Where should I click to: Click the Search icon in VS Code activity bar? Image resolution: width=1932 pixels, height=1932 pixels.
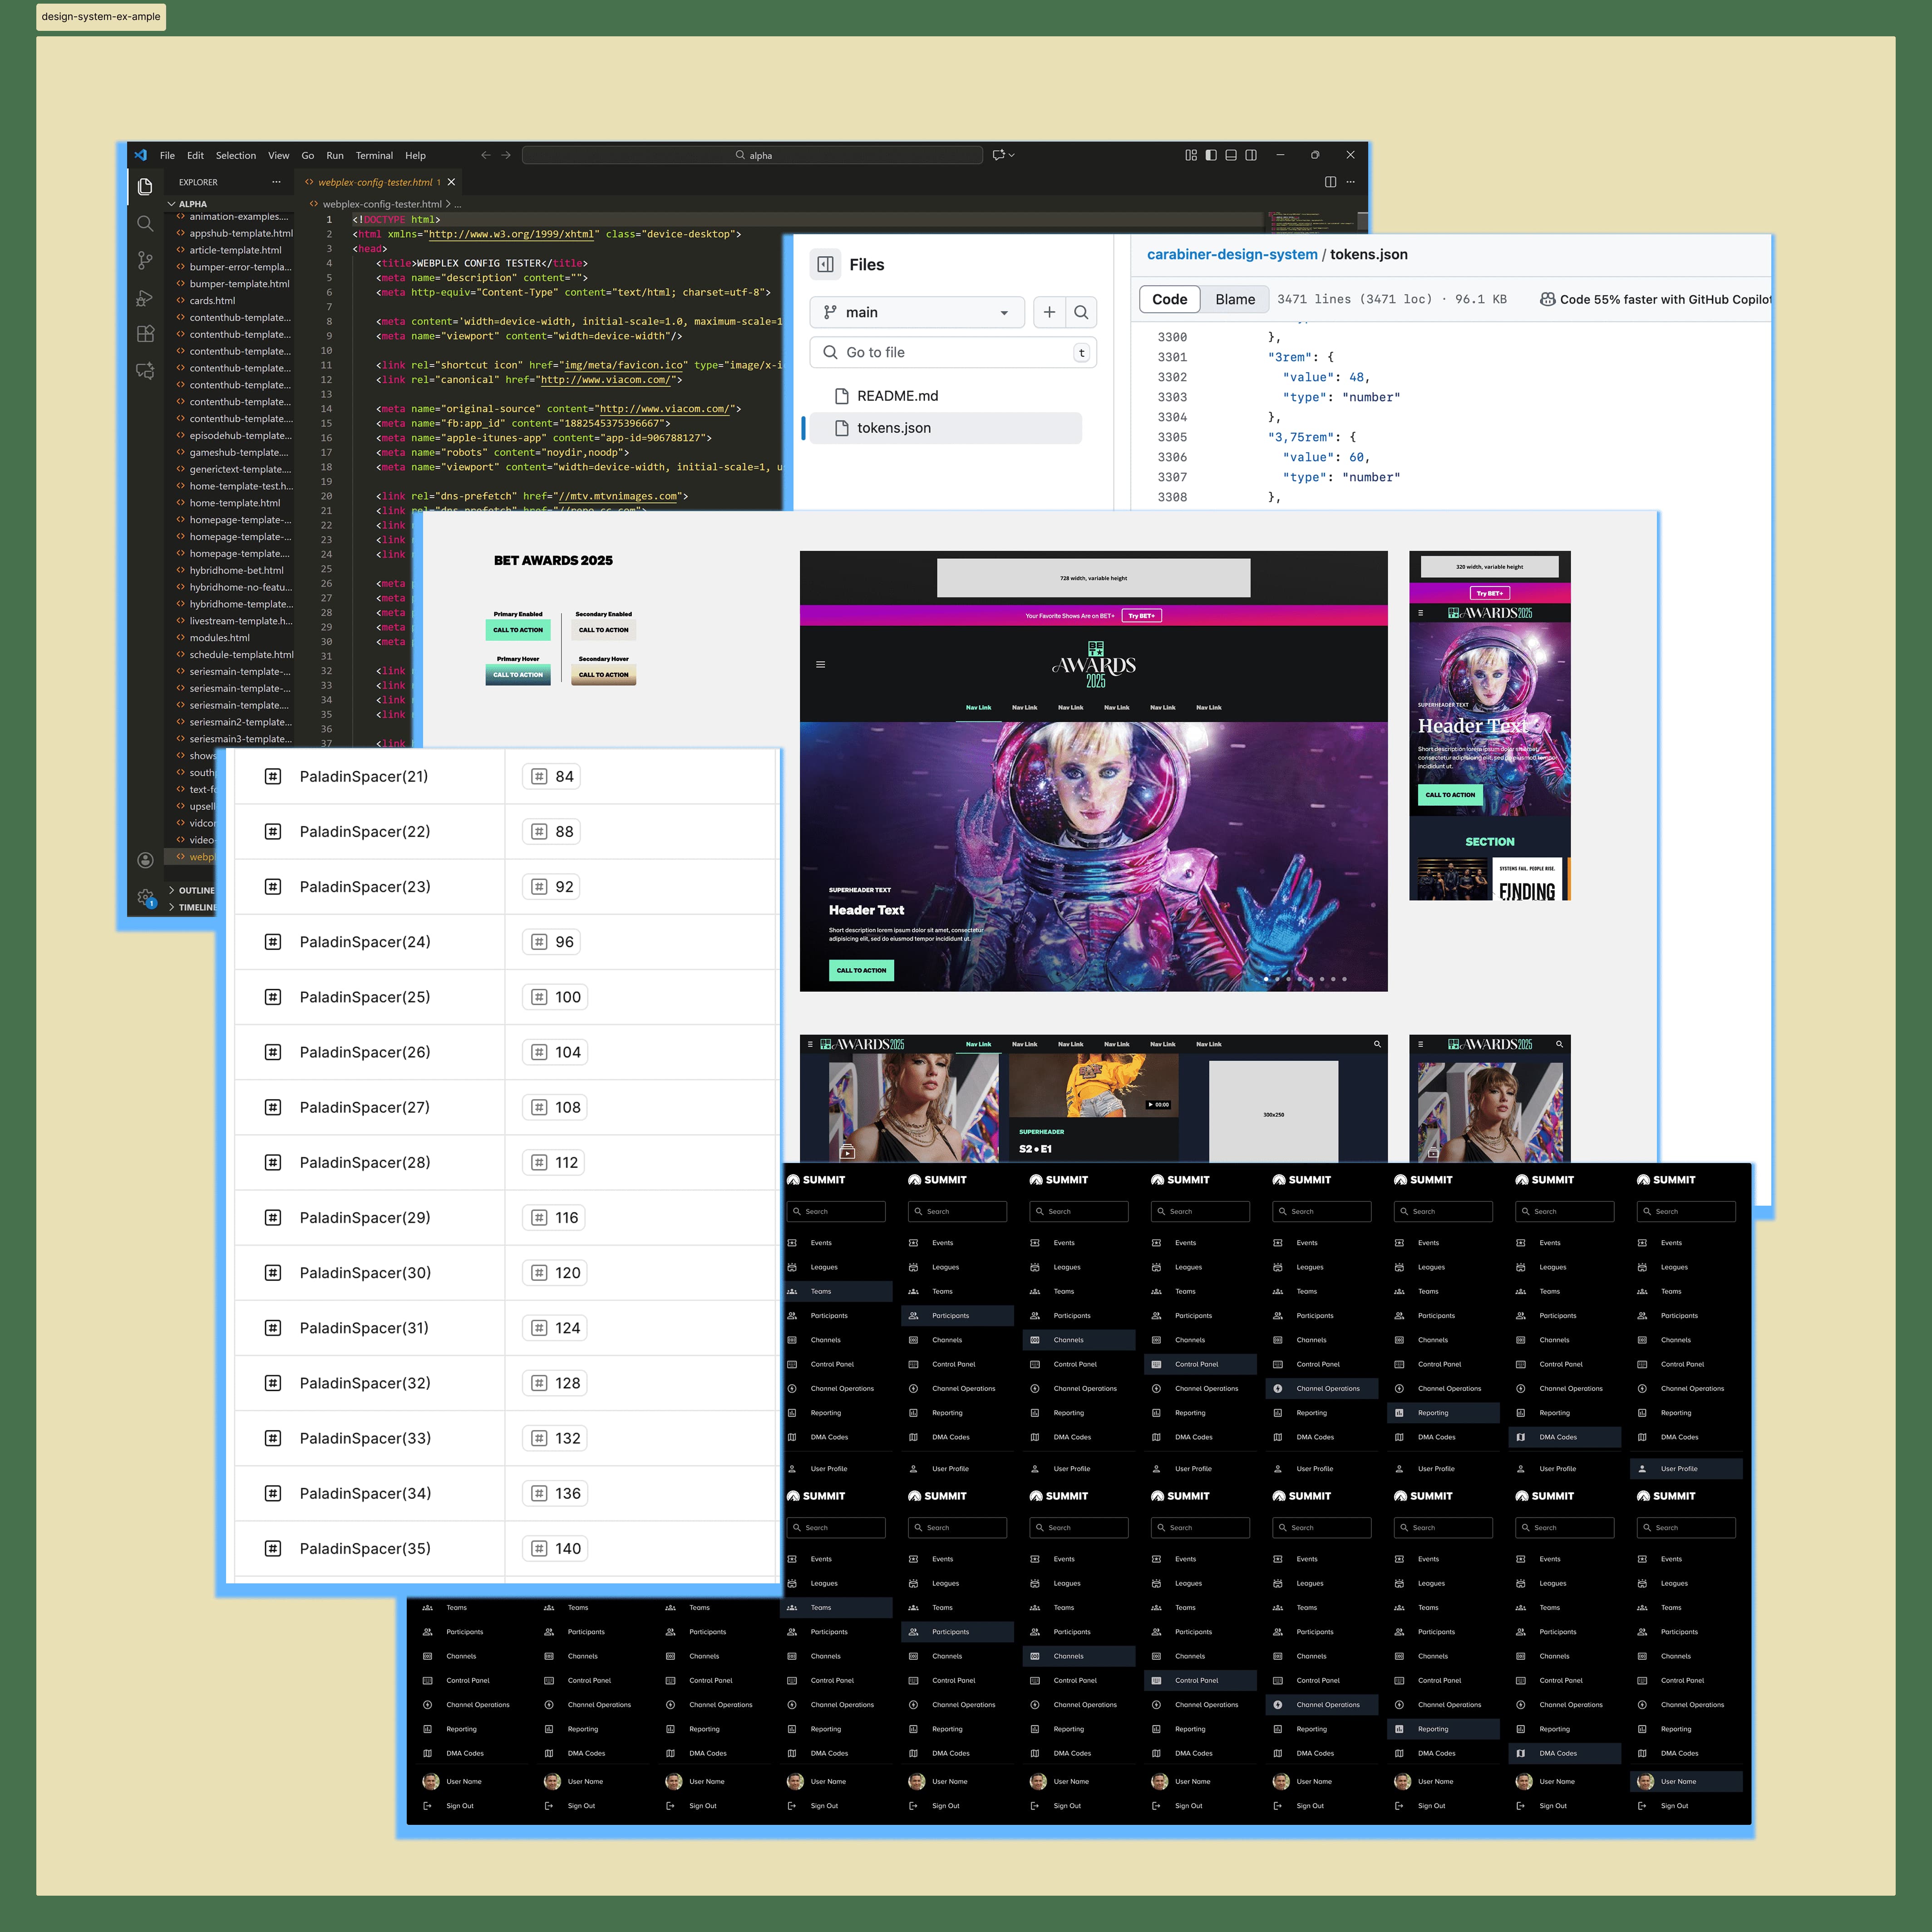point(145,223)
